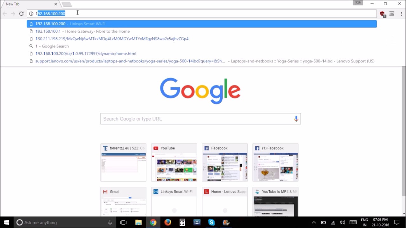Click the Chrome taskbar icon
Screen dimensions: 406x228
(x=153, y=222)
